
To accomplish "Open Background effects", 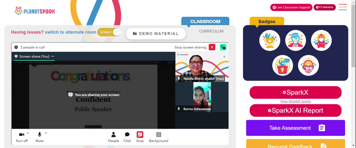I will 158,137.
